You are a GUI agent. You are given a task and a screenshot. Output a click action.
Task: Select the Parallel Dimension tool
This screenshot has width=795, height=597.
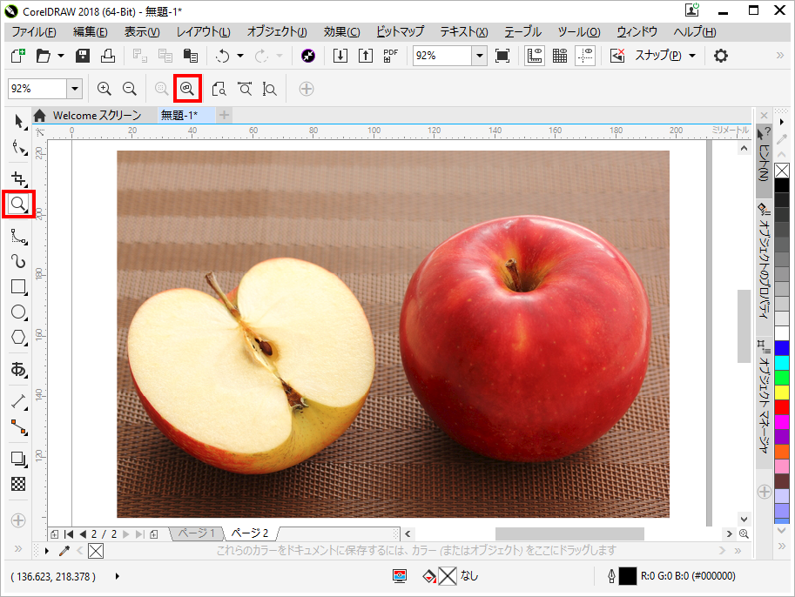[19, 402]
